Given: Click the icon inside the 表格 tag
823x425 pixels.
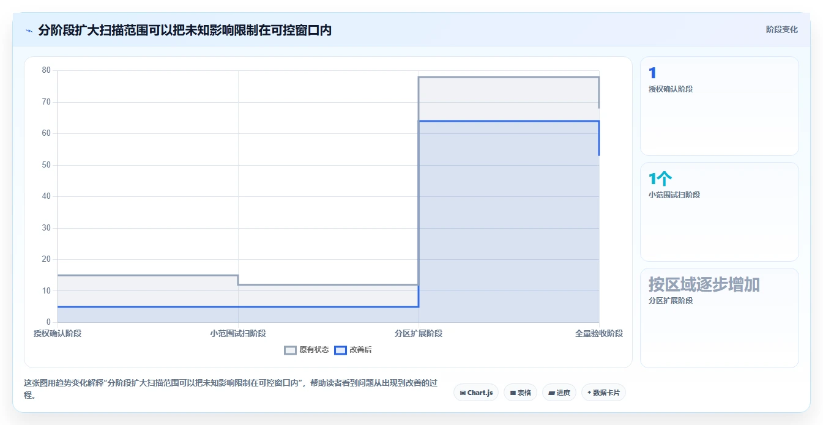Looking at the screenshot, I should (x=513, y=393).
